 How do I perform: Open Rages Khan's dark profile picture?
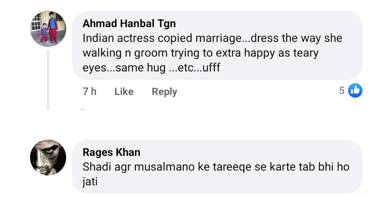point(48,158)
